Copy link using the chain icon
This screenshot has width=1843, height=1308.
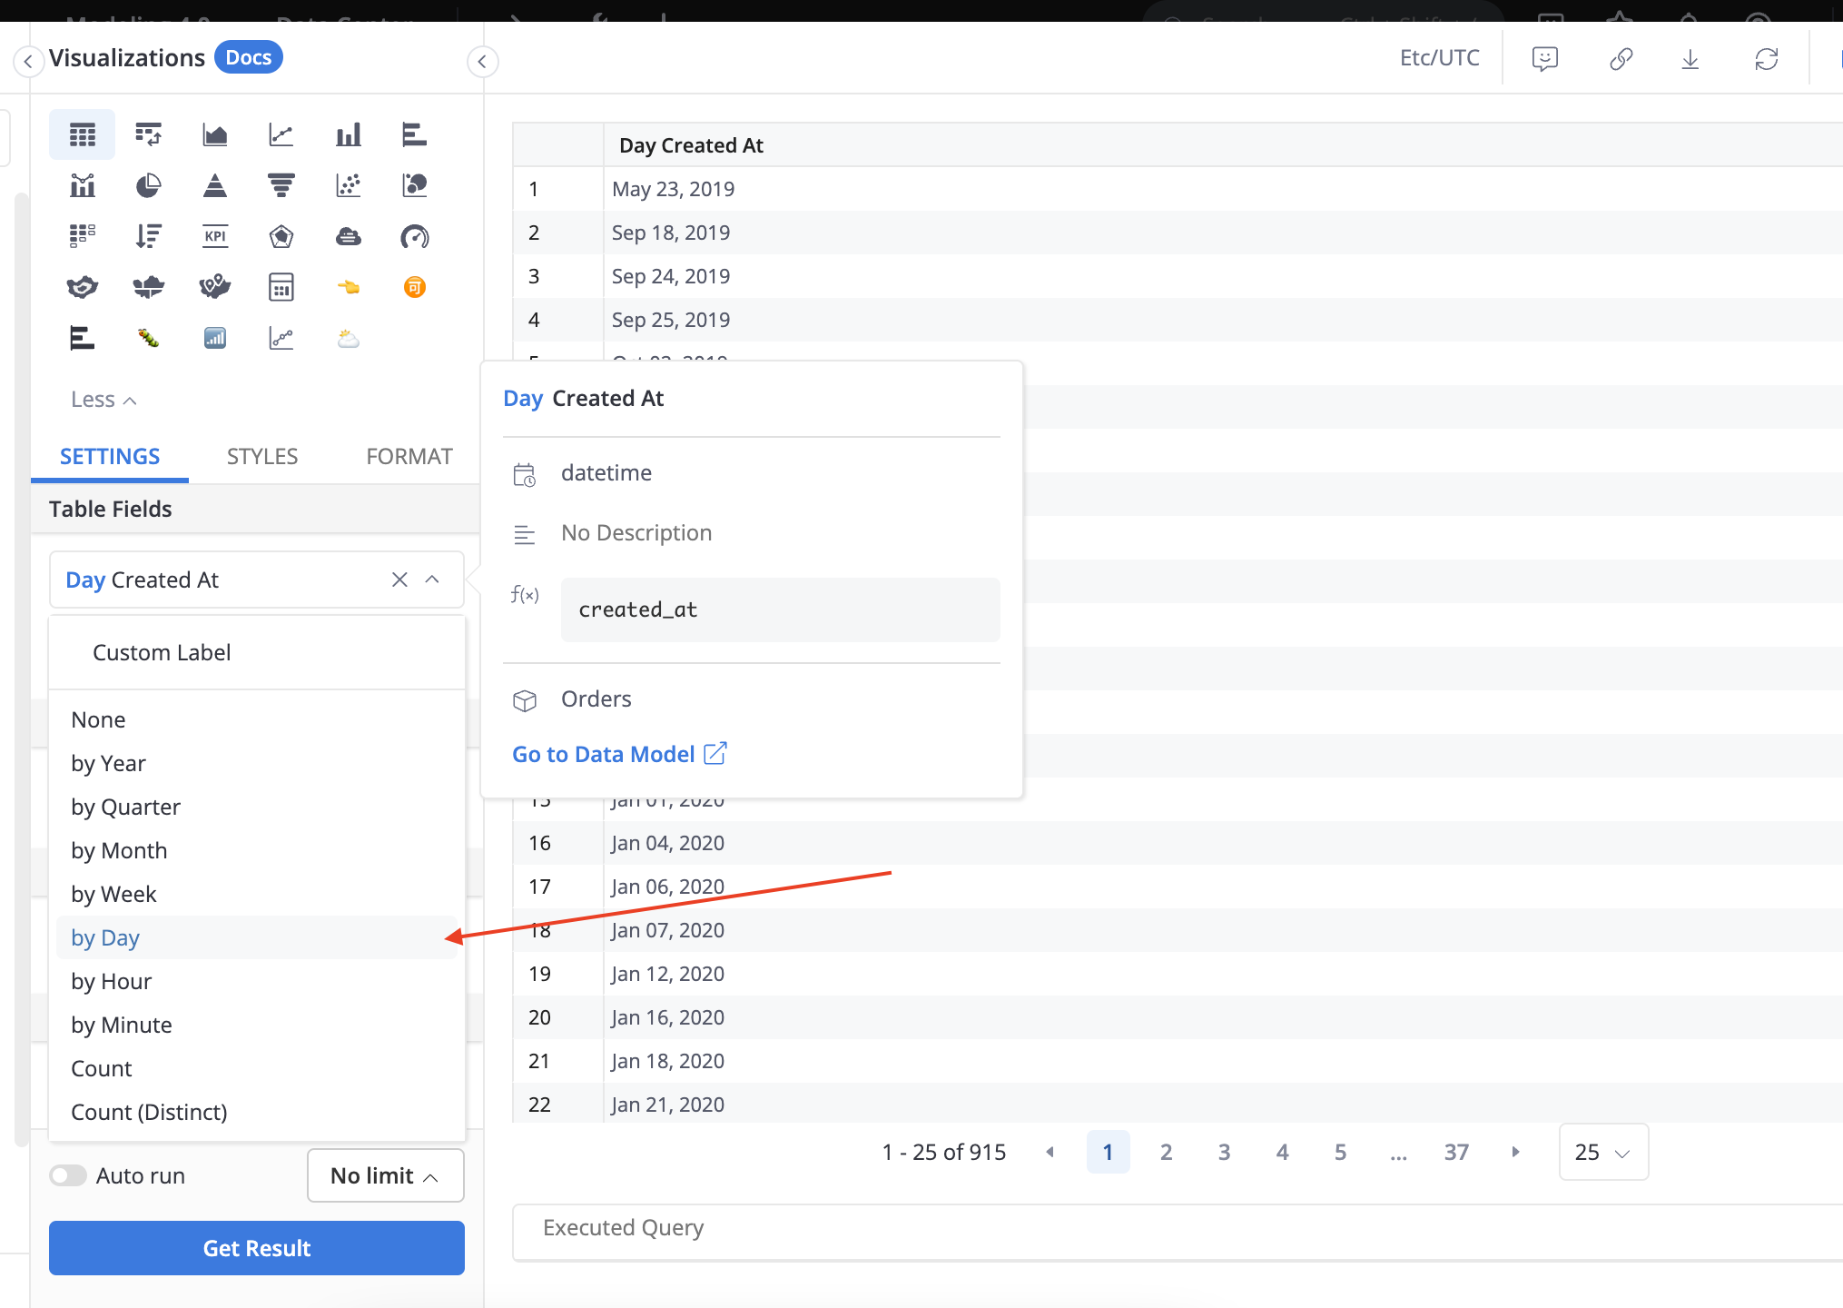click(1621, 60)
